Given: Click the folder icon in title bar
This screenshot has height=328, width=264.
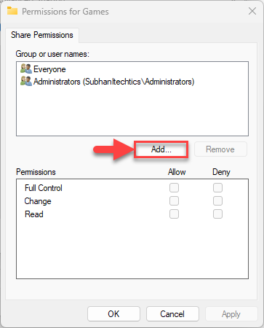Looking at the screenshot, I should point(12,11).
